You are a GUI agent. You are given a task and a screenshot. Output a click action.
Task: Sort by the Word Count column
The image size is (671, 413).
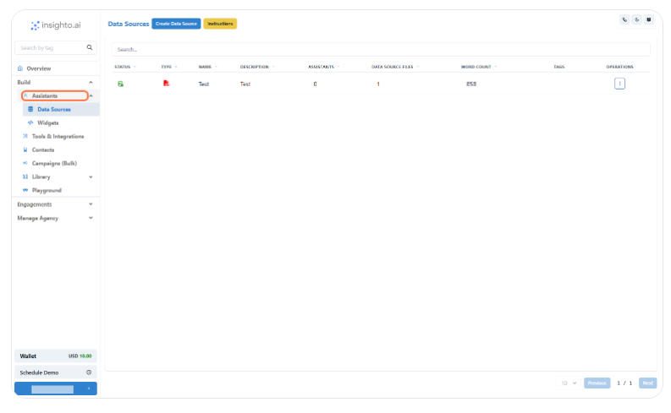(x=479, y=67)
